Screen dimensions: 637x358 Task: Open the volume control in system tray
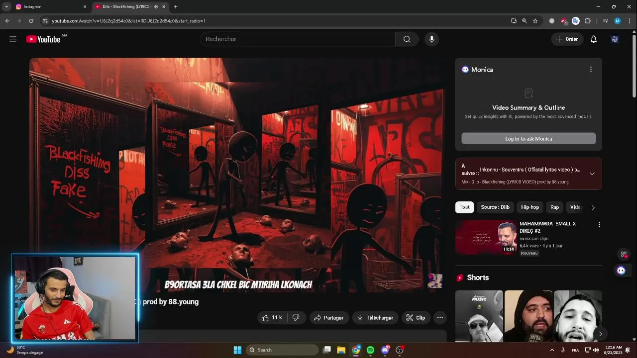(x=596, y=350)
